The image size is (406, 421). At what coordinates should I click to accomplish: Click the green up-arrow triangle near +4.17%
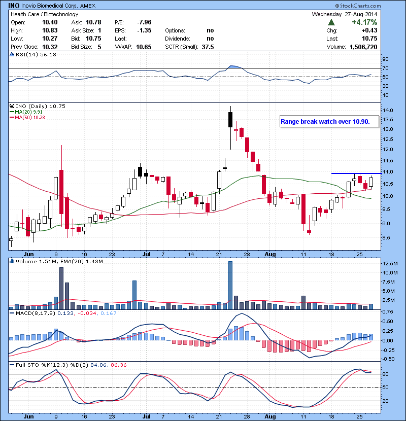pyautogui.click(x=331, y=22)
